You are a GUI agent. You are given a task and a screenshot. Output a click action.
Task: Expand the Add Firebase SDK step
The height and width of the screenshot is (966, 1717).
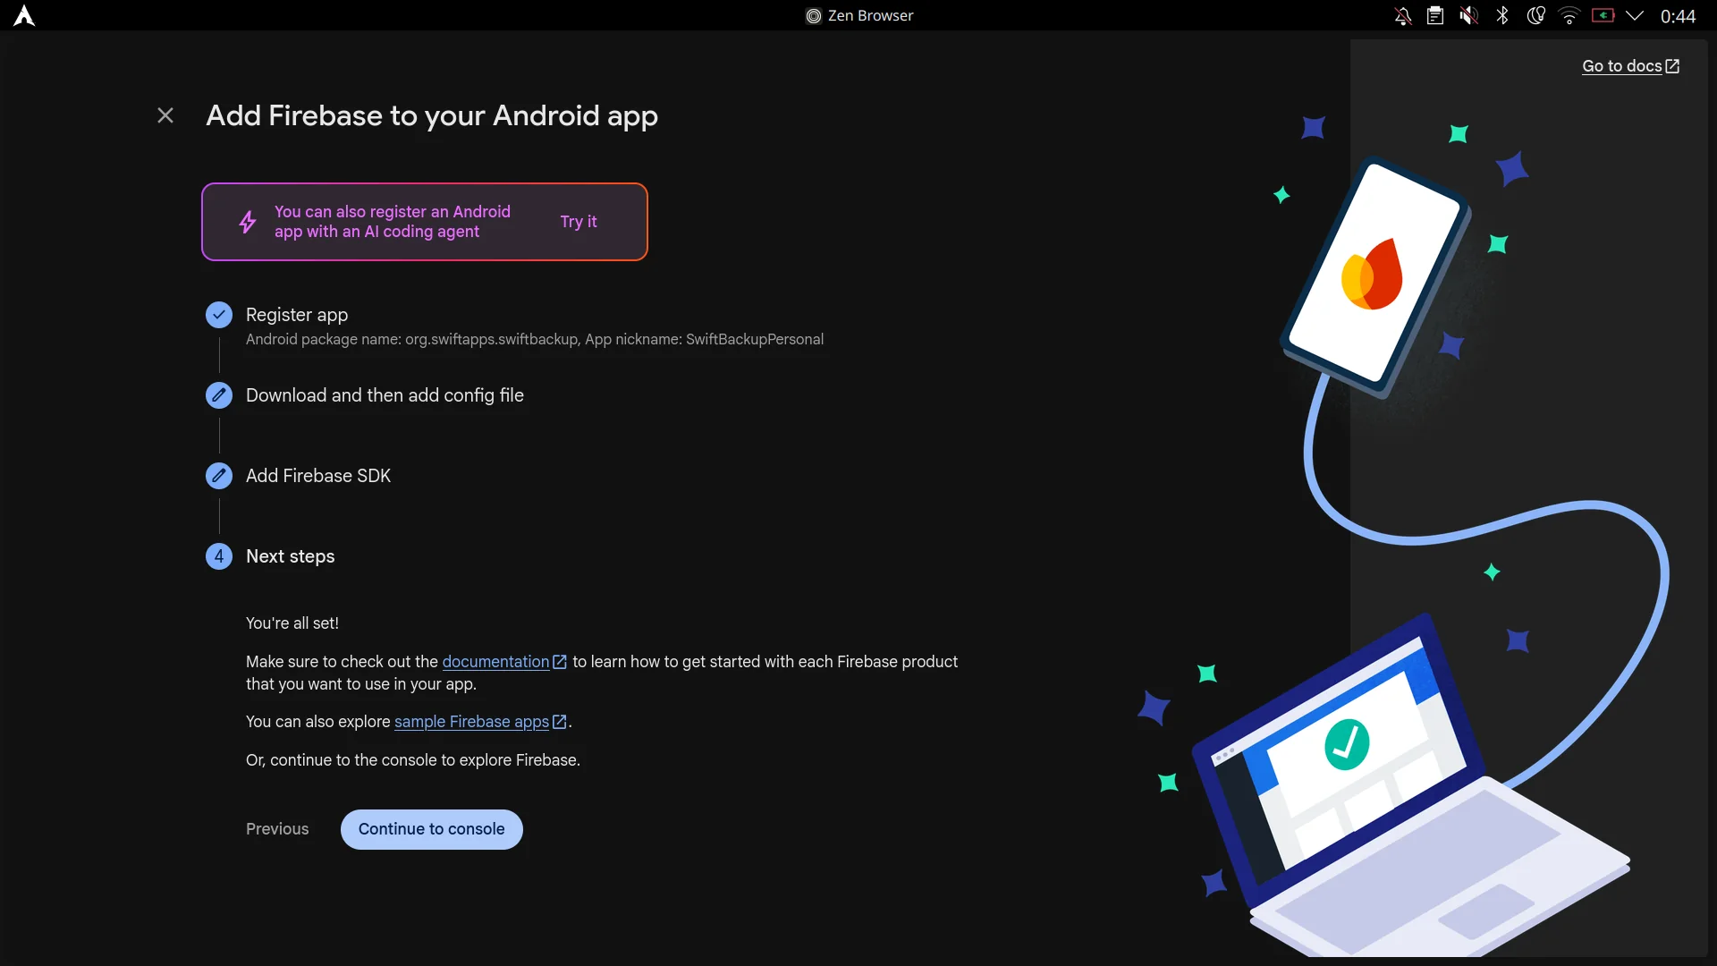pyautogui.click(x=318, y=476)
